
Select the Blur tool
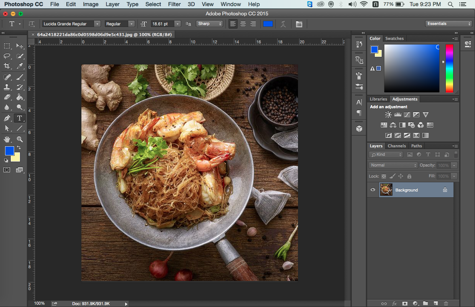7,107
